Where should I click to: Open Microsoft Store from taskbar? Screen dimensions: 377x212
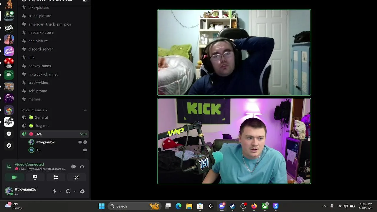tap(200, 206)
